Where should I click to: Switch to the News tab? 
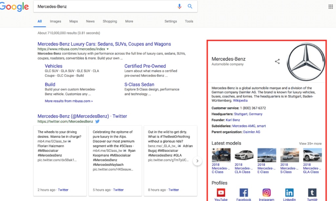[90, 21]
